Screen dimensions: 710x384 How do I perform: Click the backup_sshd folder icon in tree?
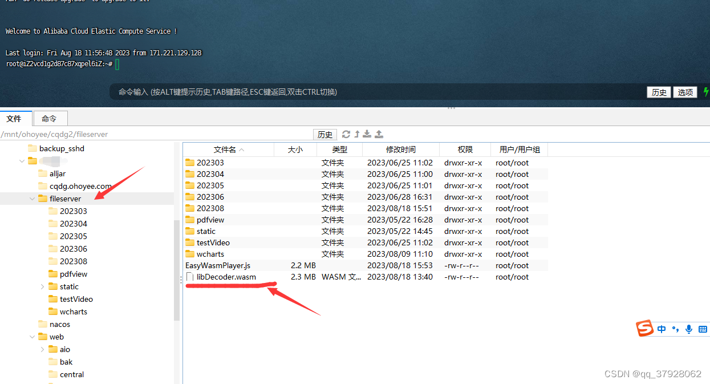coord(33,148)
